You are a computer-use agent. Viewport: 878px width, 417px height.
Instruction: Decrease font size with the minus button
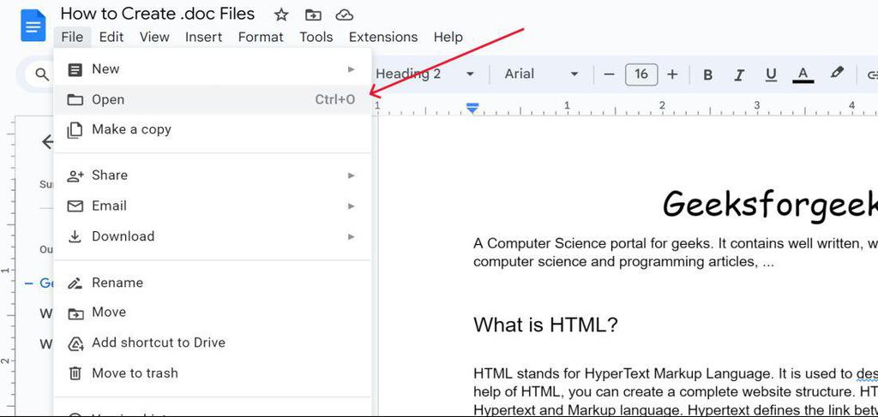[610, 74]
